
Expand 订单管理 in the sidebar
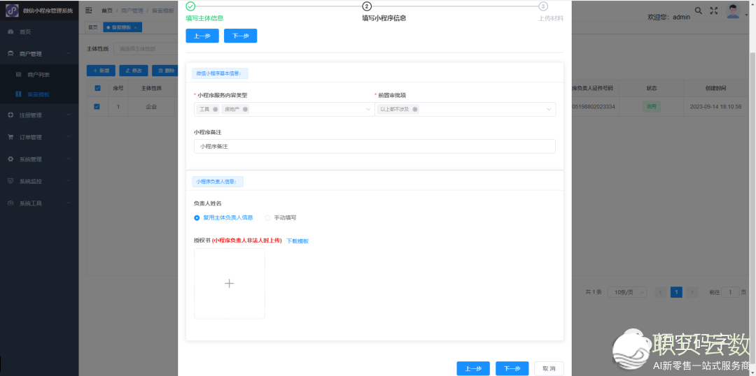[x=39, y=137]
